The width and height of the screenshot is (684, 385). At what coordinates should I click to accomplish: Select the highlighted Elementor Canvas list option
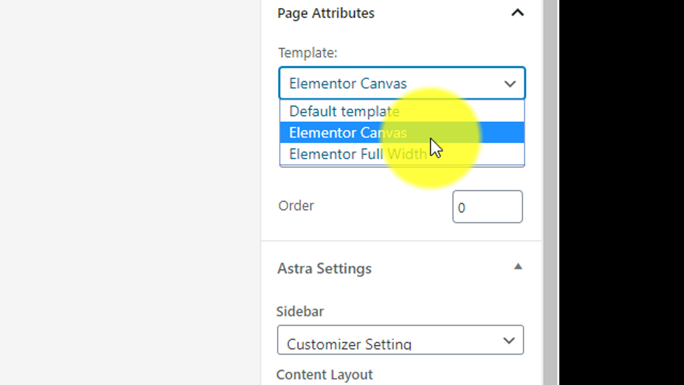click(348, 133)
